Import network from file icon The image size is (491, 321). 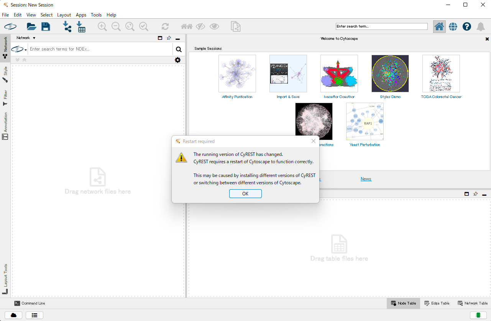point(67,26)
